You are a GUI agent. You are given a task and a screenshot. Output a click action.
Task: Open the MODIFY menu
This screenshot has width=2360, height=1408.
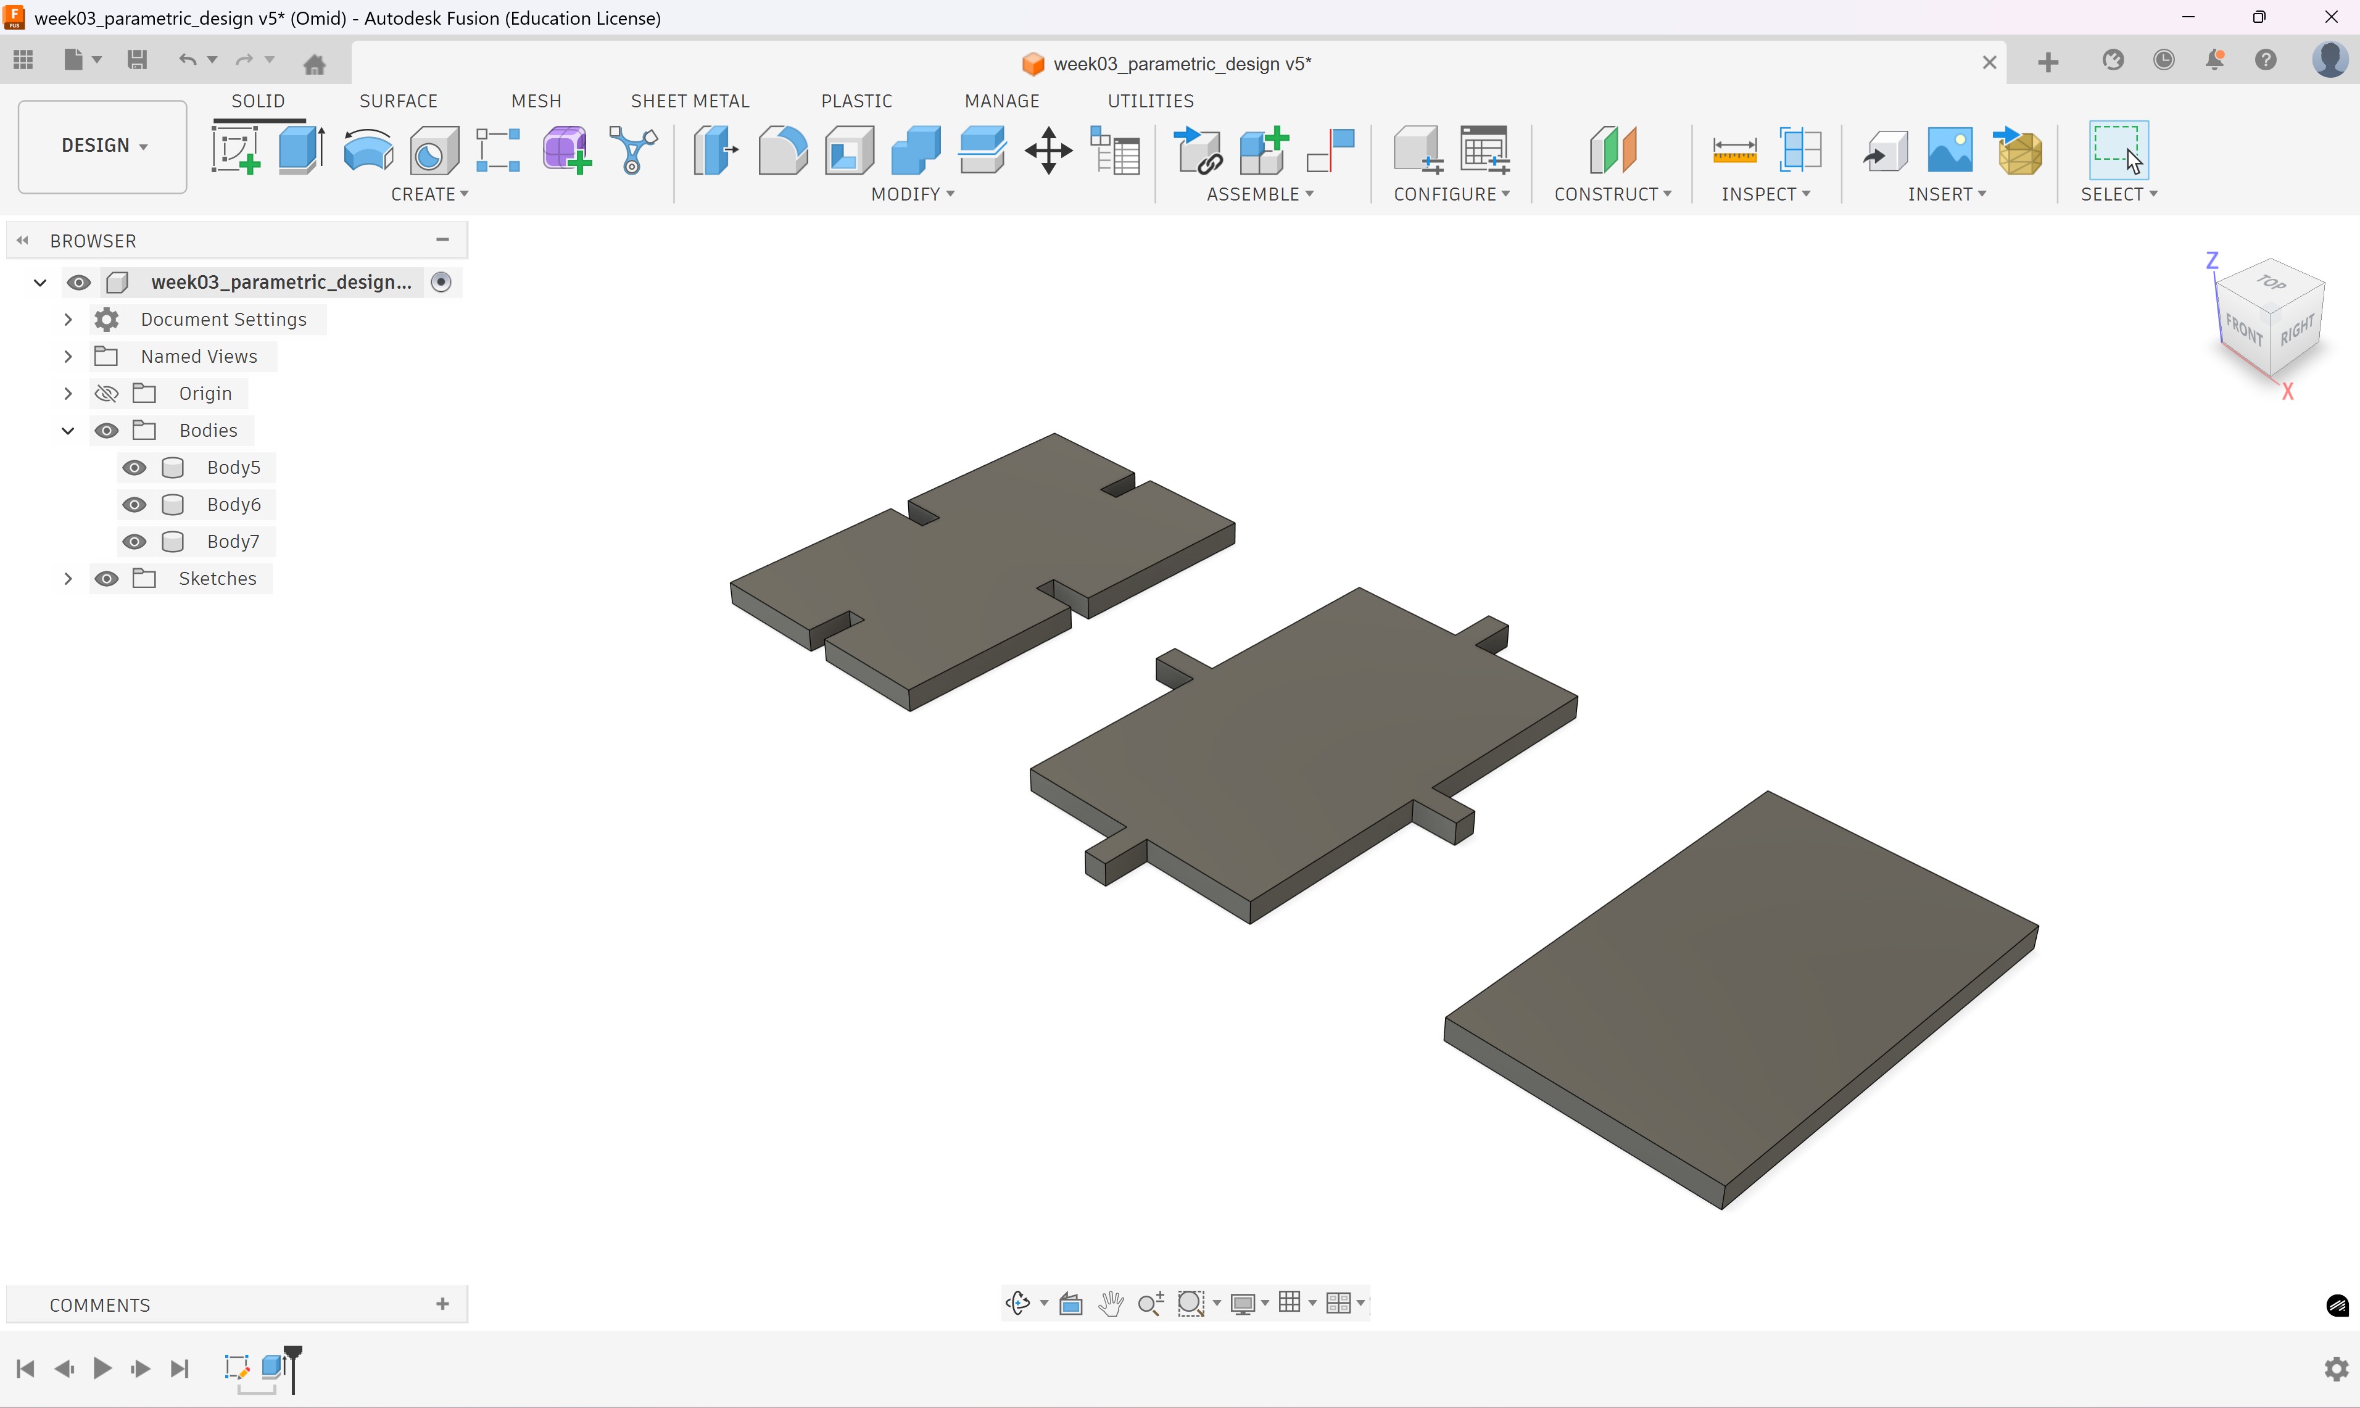click(x=911, y=194)
